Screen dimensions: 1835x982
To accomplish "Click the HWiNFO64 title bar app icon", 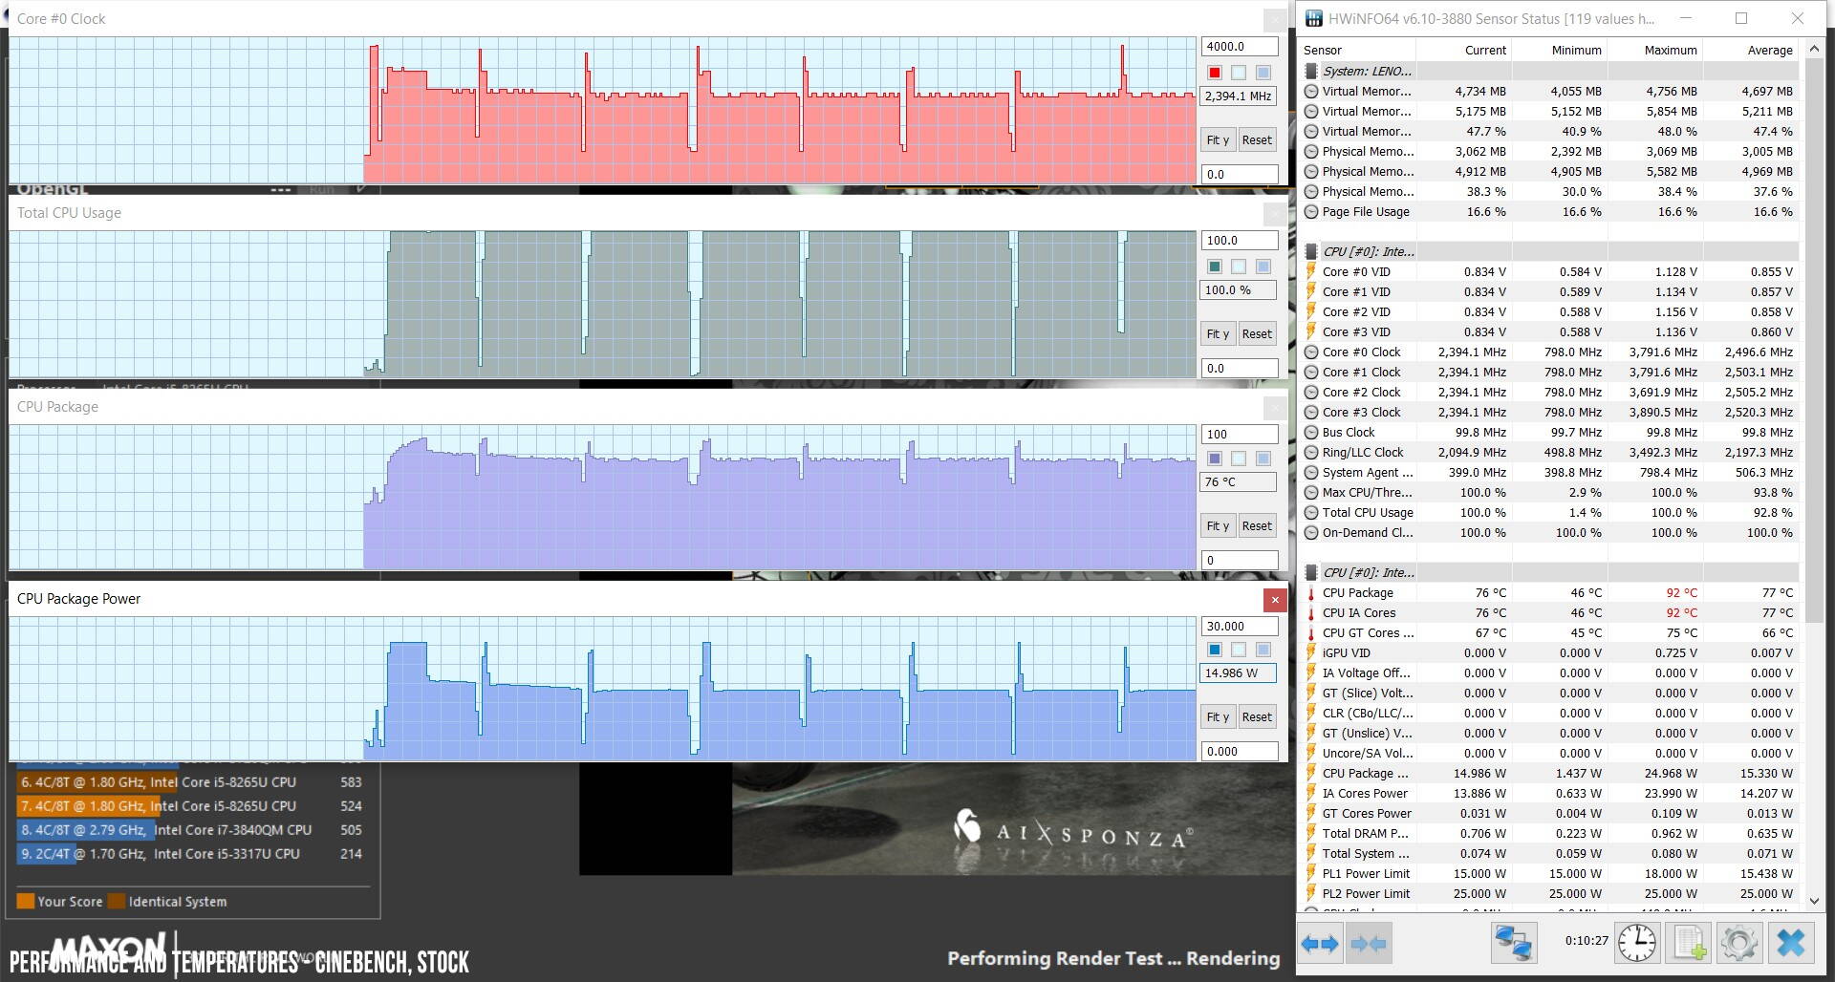I will [1314, 18].
